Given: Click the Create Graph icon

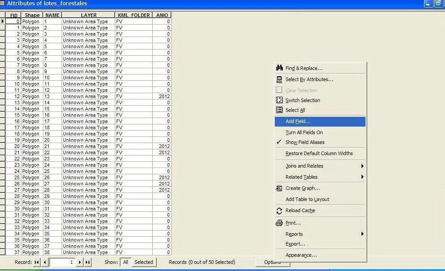Looking at the screenshot, I should pos(279,188).
